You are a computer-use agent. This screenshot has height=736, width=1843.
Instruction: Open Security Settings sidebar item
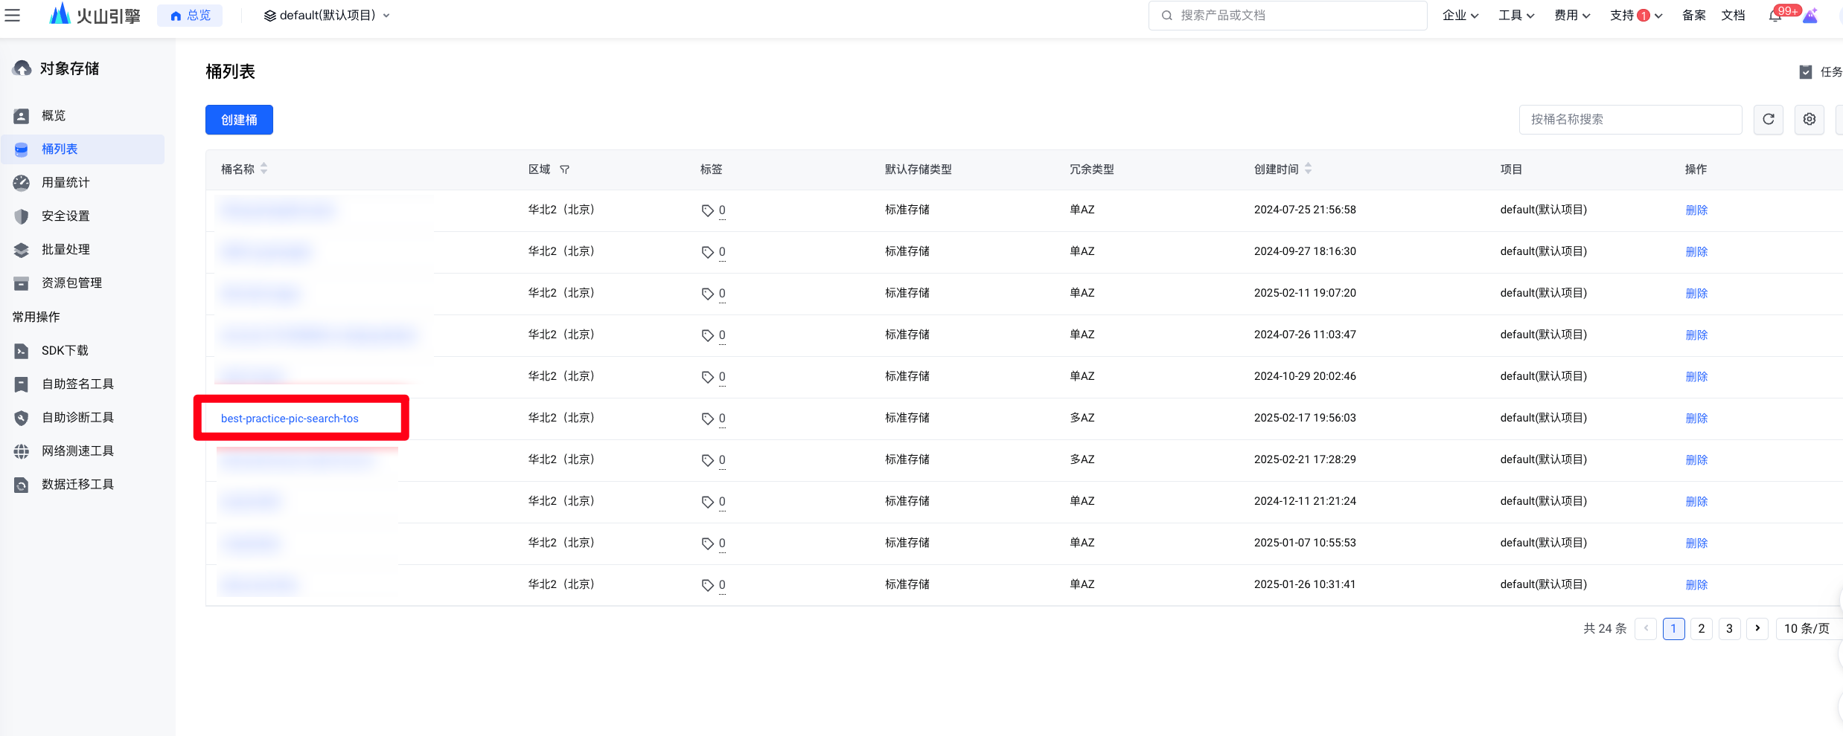click(83, 216)
